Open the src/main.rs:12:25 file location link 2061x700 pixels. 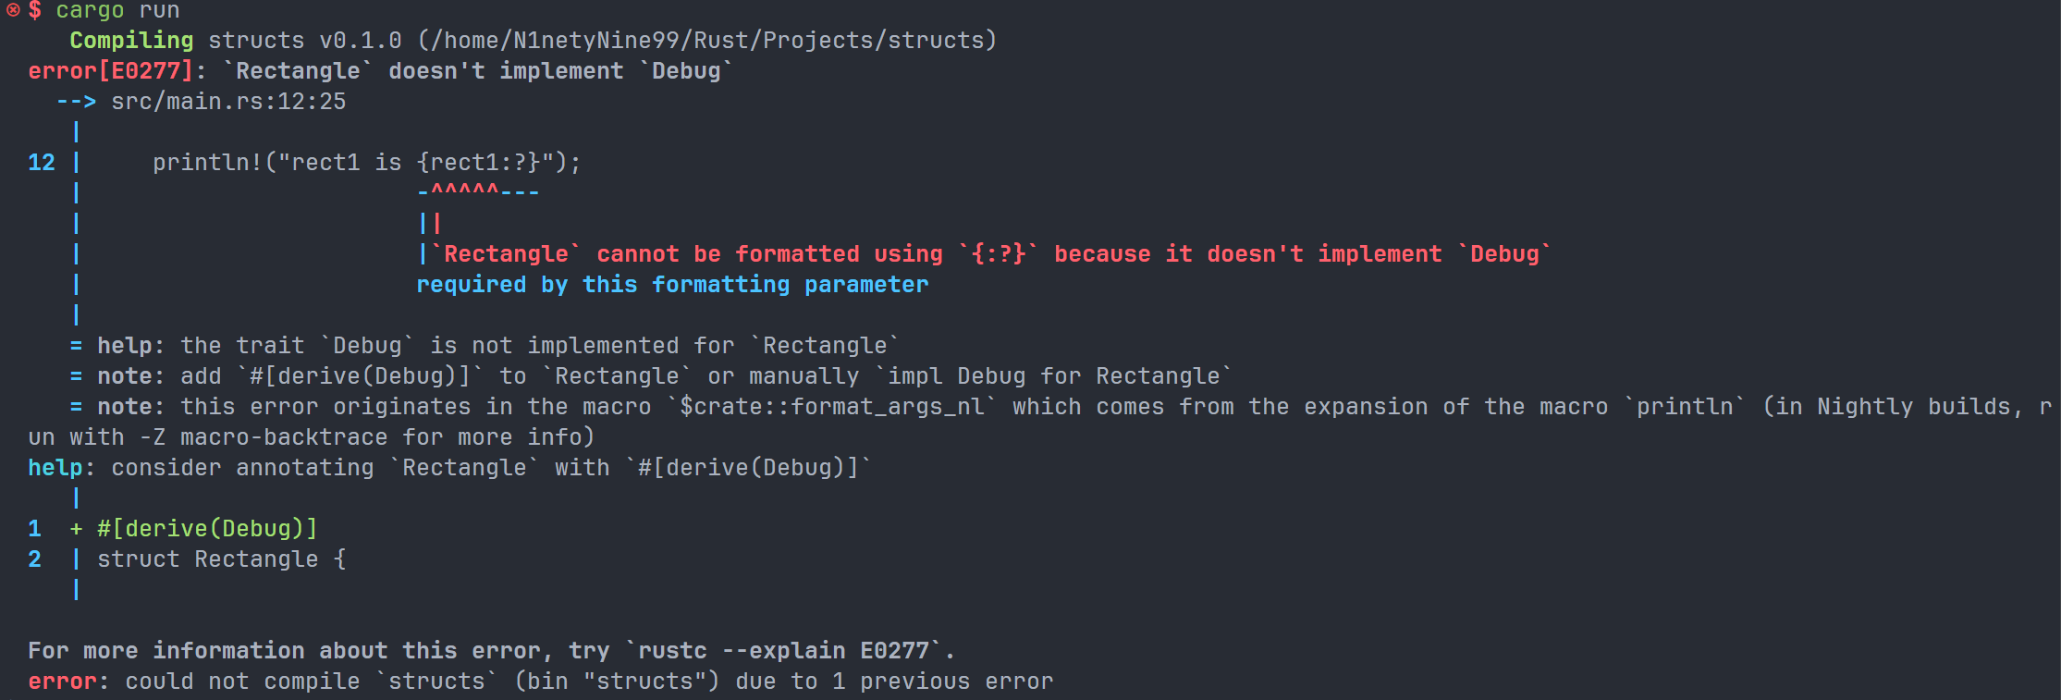tap(228, 102)
